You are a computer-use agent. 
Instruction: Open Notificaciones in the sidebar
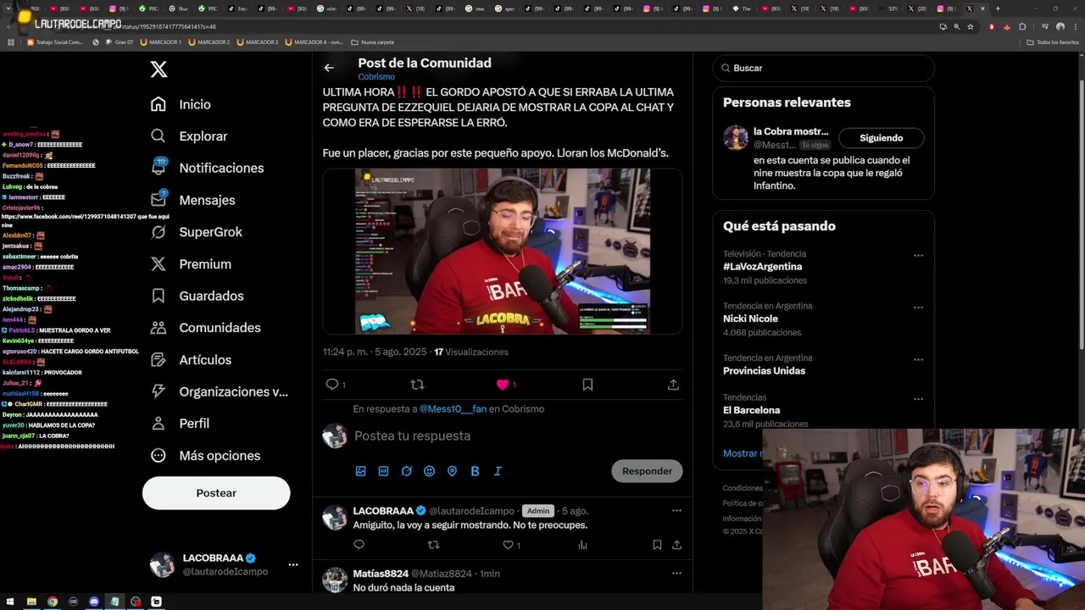tap(206, 168)
